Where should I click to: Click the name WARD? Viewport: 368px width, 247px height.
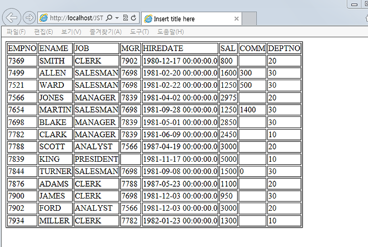point(52,85)
